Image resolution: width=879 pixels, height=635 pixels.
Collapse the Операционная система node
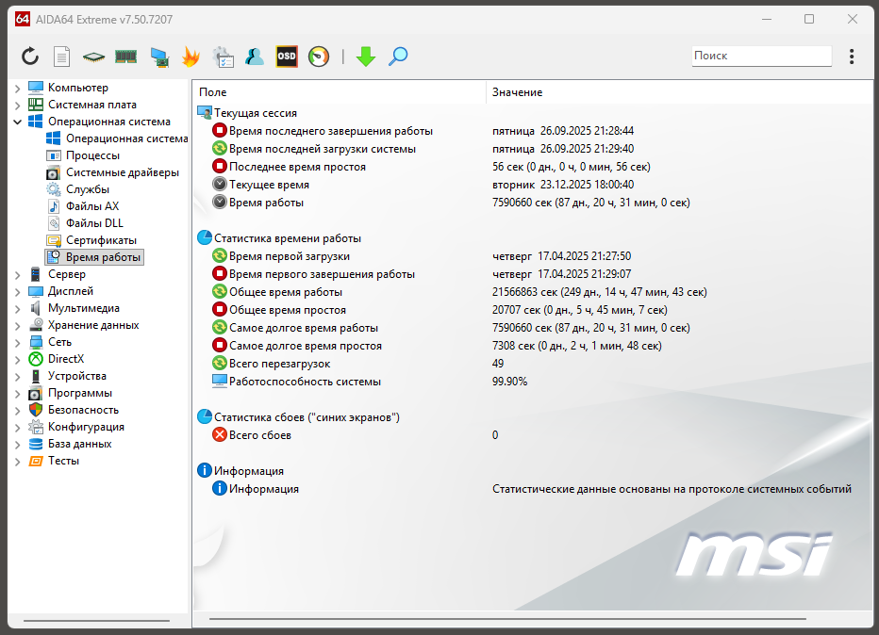pos(17,122)
